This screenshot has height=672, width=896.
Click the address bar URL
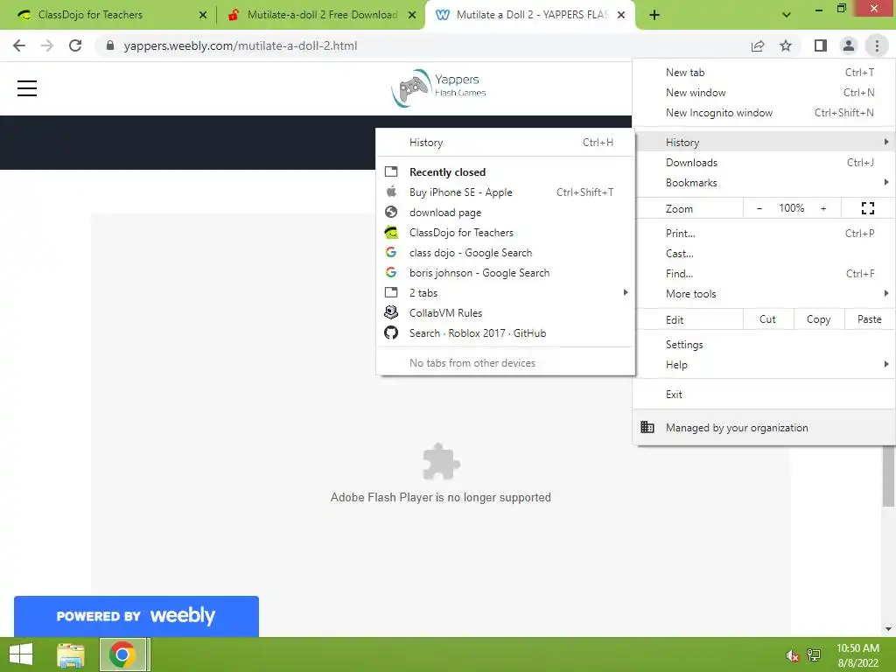coord(240,45)
